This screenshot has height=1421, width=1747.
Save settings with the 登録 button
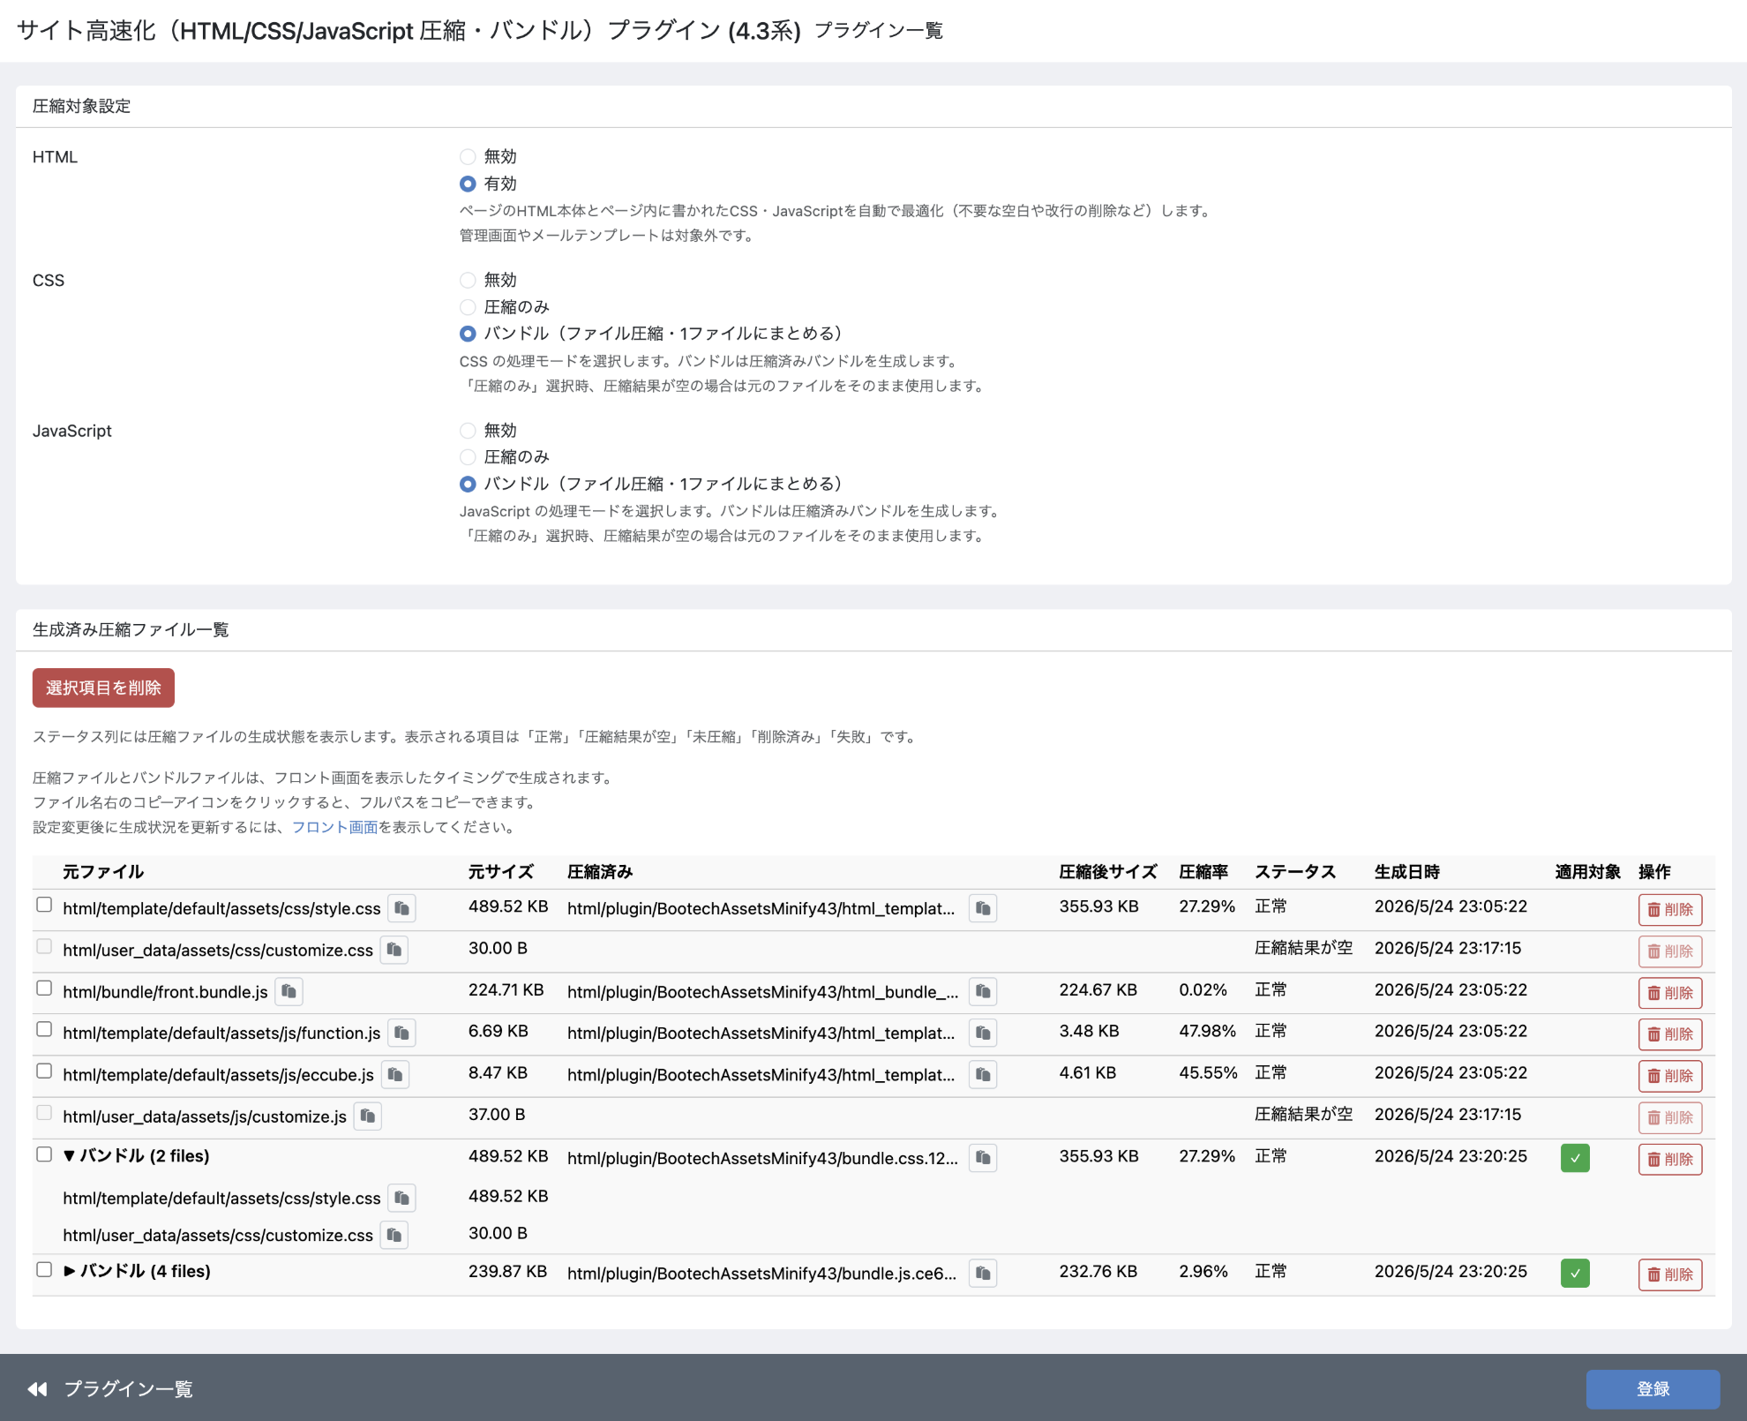click(x=1653, y=1389)
